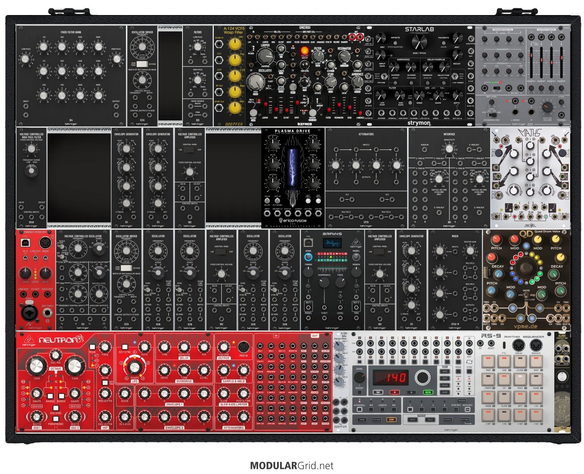Tap the POLY pad on RS-9
Screen dimensions: 584x474
520,380
